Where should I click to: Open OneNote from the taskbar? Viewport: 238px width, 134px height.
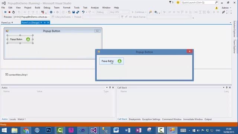[x=139, y=130]
